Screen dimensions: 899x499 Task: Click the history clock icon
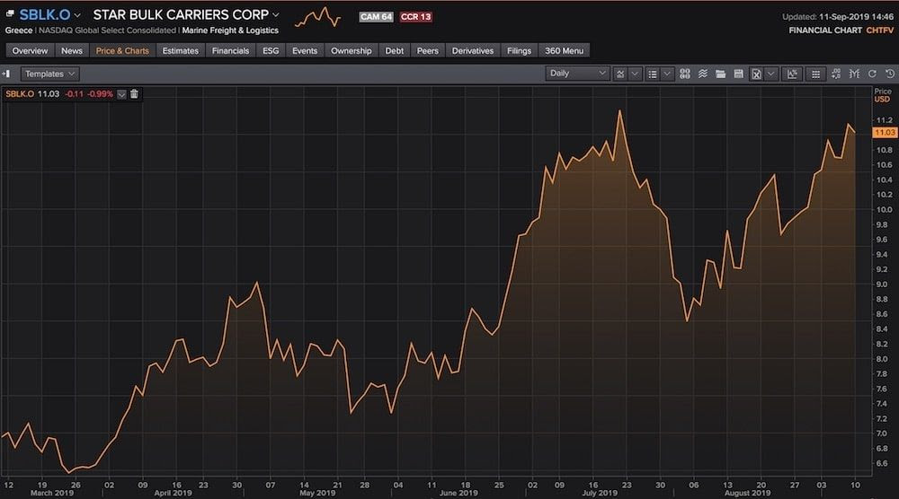tap(890, 74)
